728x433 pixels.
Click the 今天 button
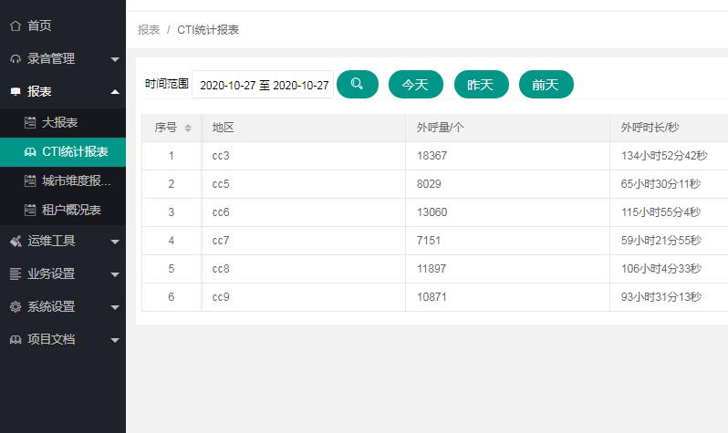point(415,85)
